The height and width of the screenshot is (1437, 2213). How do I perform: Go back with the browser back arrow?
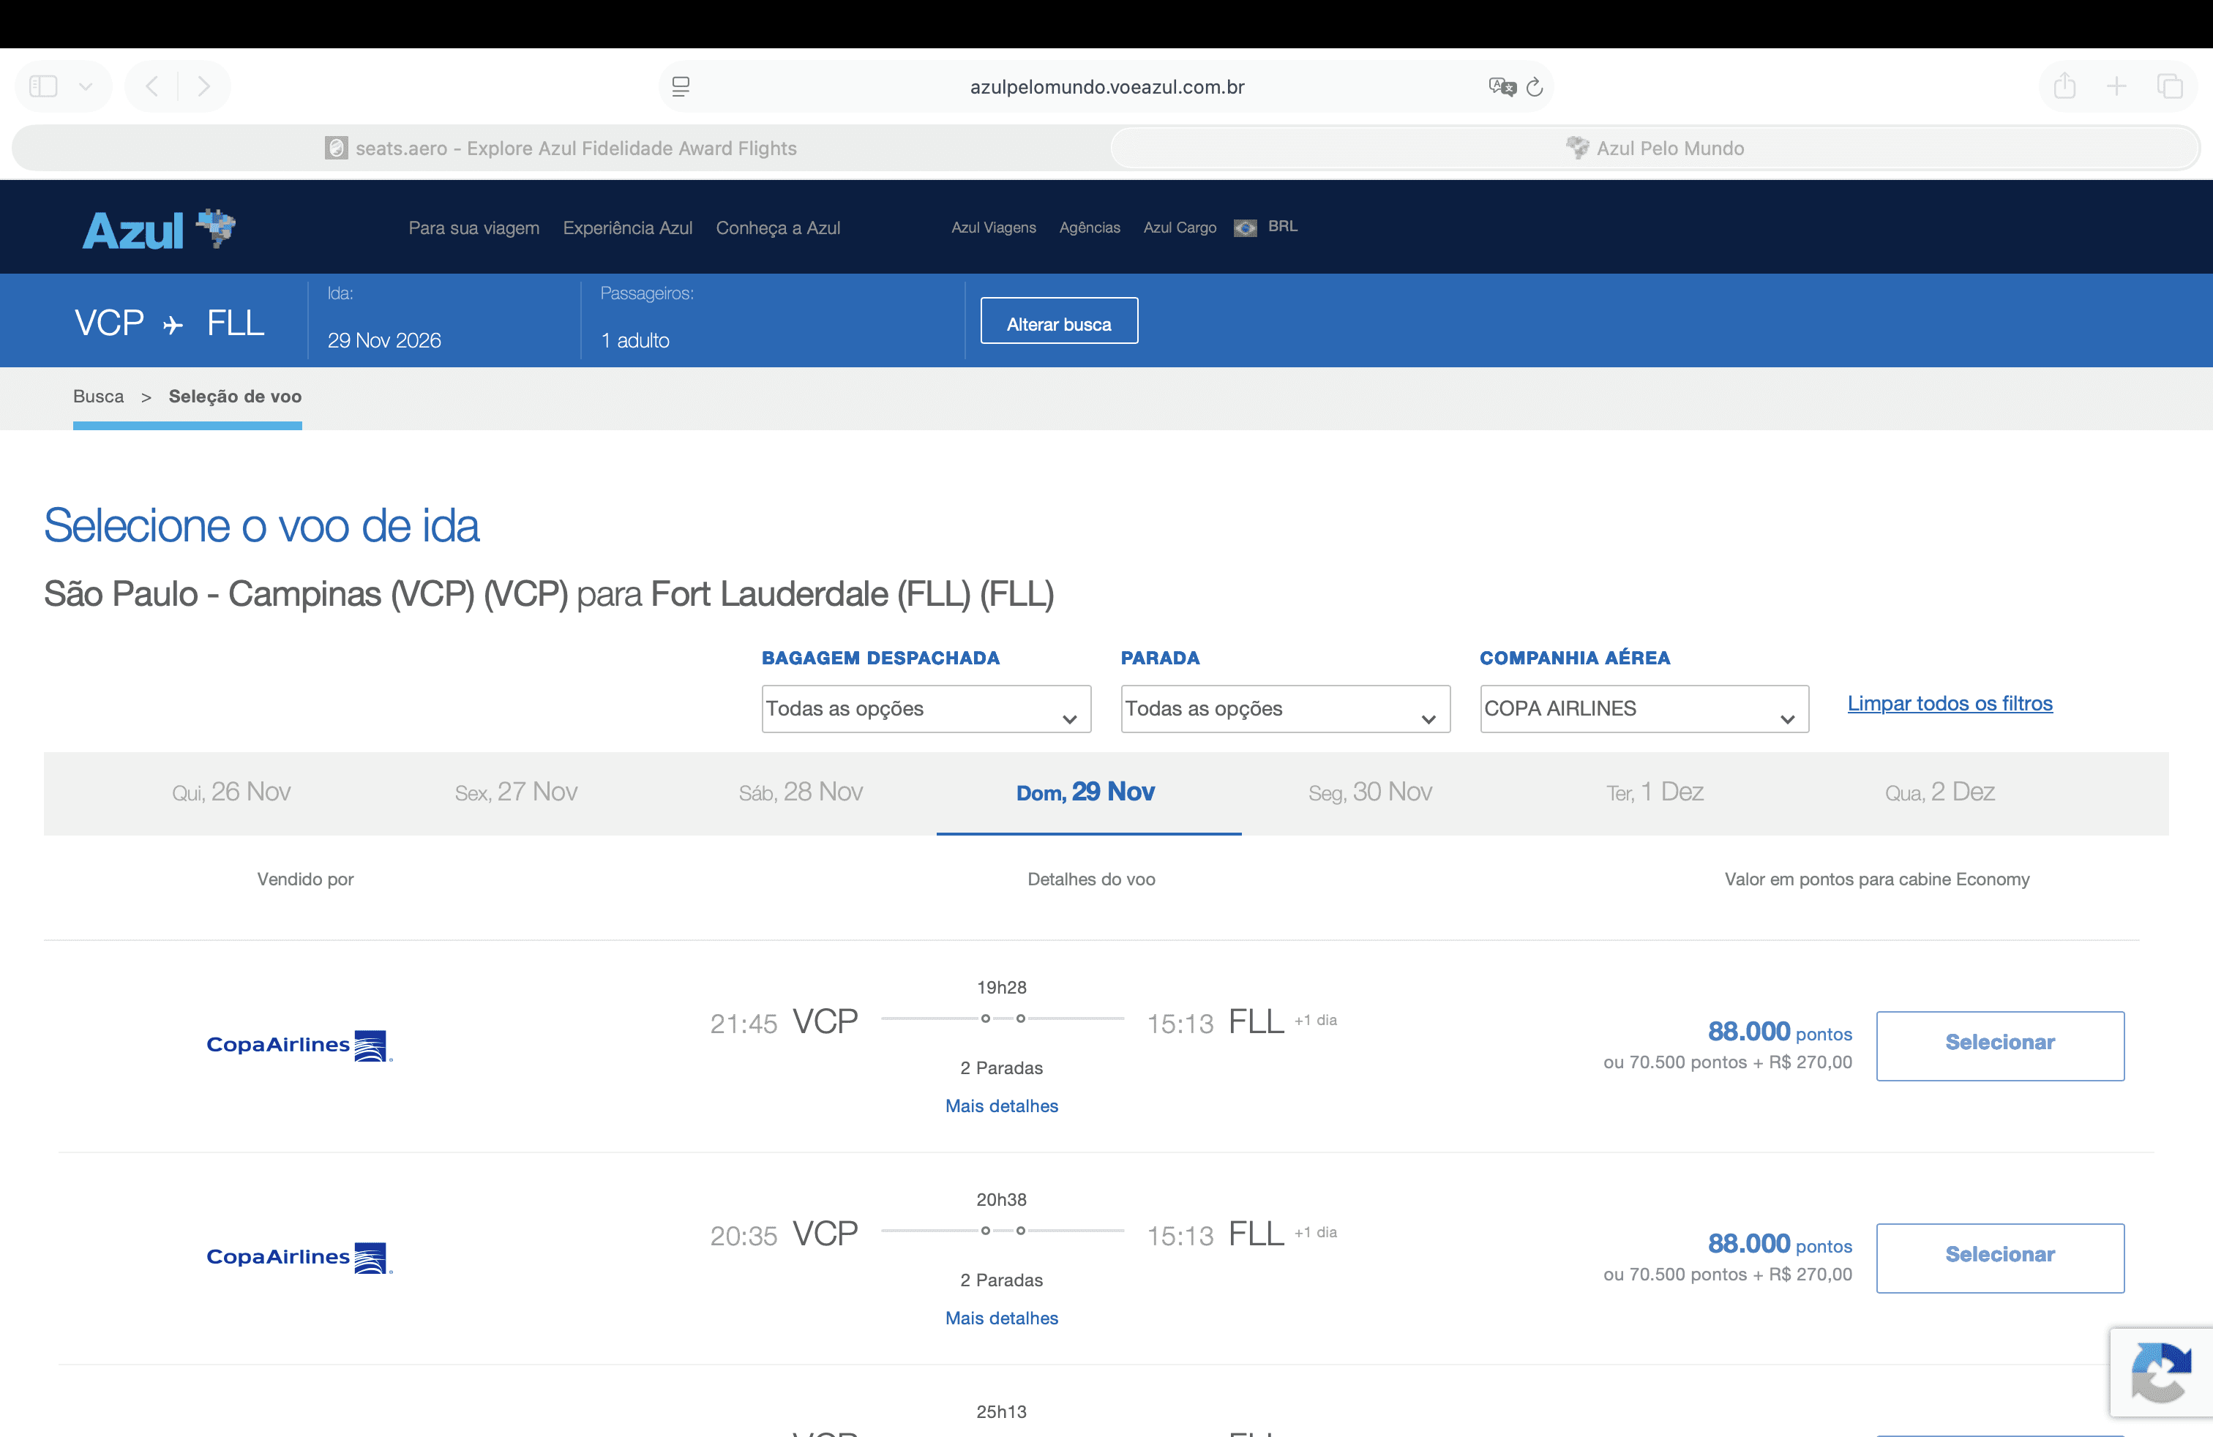click(152, 86)
